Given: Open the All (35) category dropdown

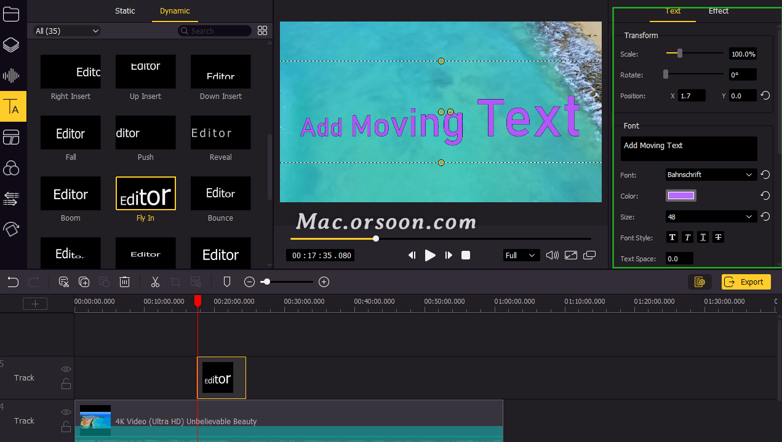Looking at the screenshot, I should (x=66, y=30).
